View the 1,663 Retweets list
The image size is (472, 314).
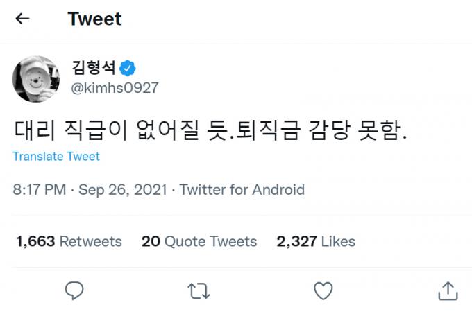[x=69, y=241]
